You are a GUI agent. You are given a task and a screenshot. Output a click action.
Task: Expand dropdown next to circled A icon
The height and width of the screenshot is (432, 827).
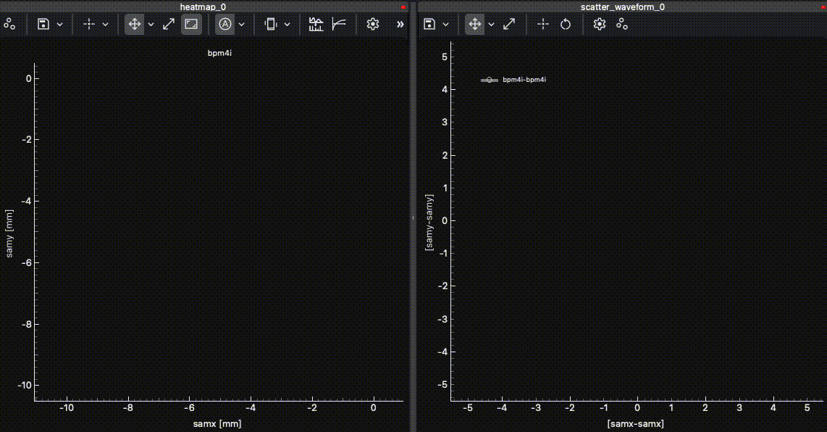click(242, 24)
